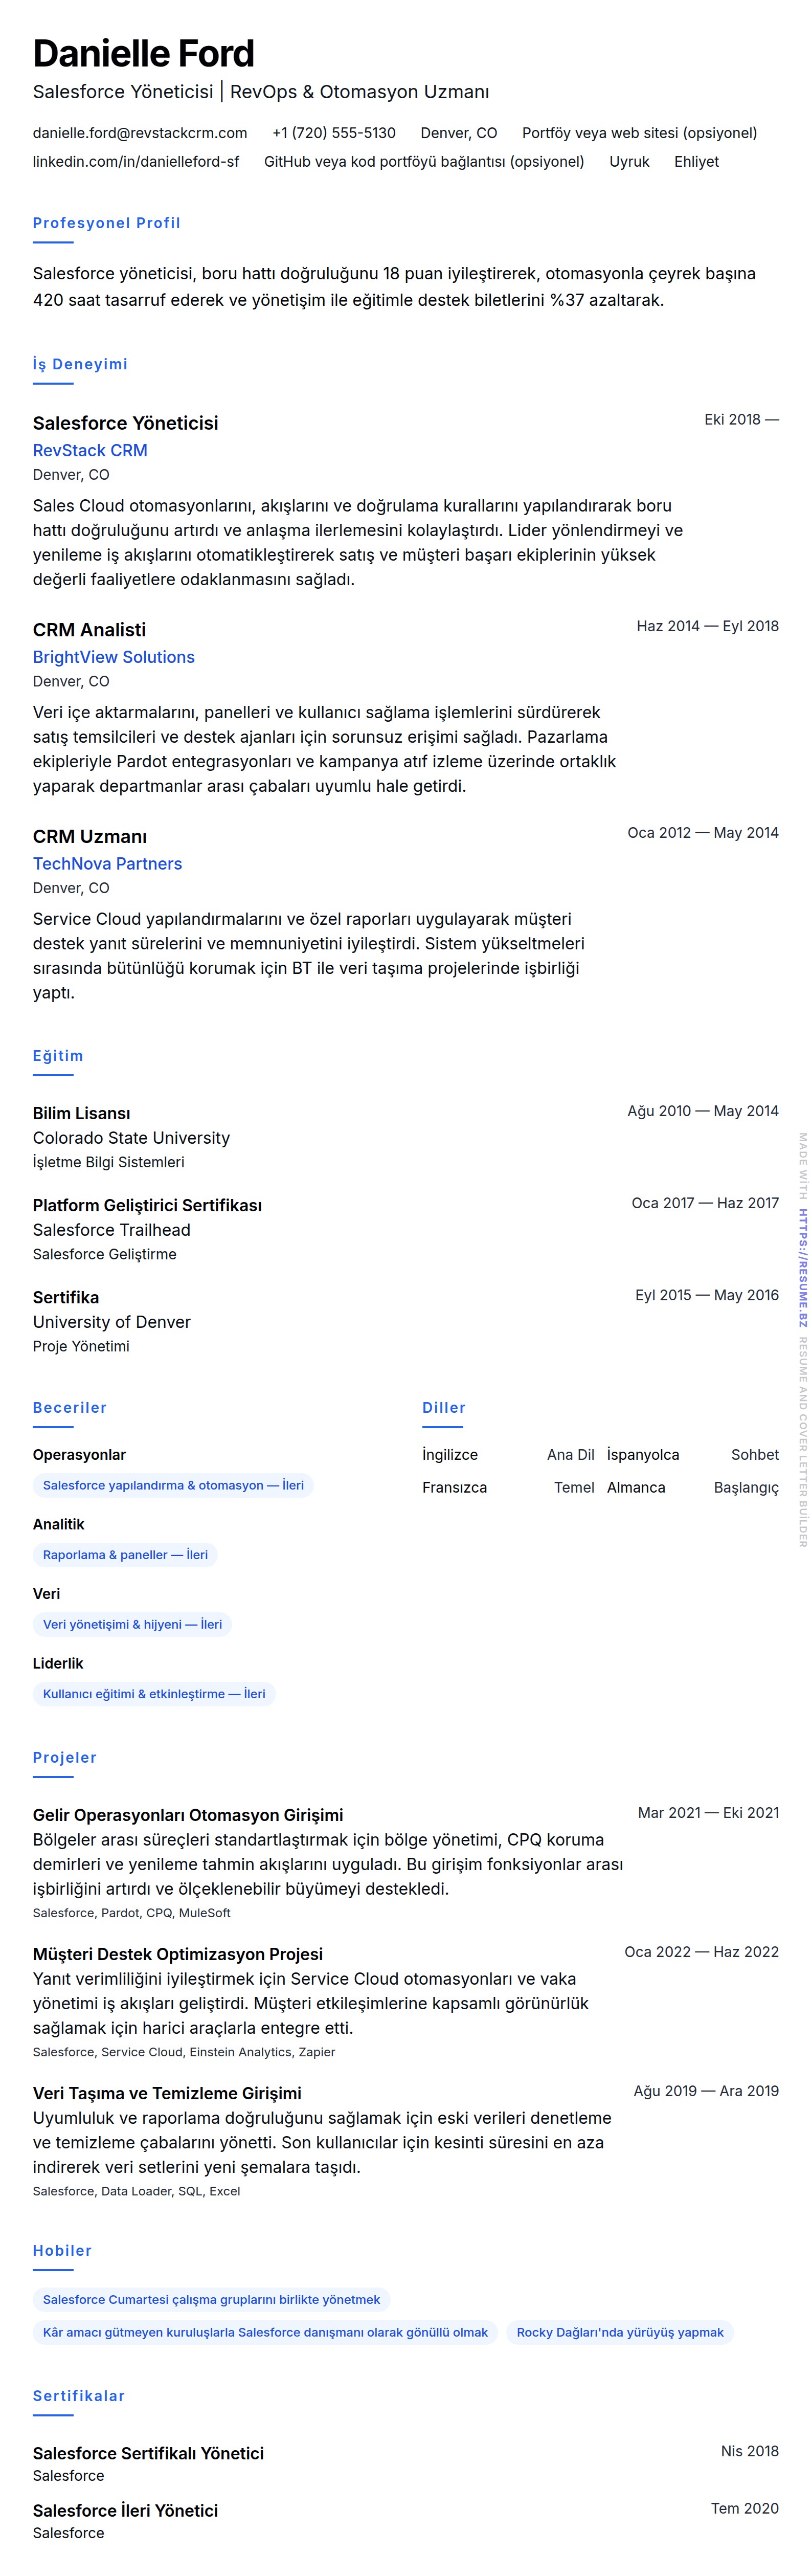The image size is (812, 2576).
Task: Click the Profesyonel Profil section heading
Action: (107, 223)
